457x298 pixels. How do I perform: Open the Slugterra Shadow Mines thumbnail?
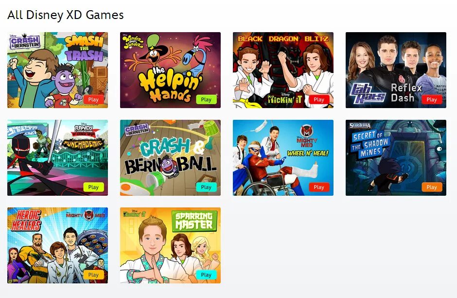[396, 158]
